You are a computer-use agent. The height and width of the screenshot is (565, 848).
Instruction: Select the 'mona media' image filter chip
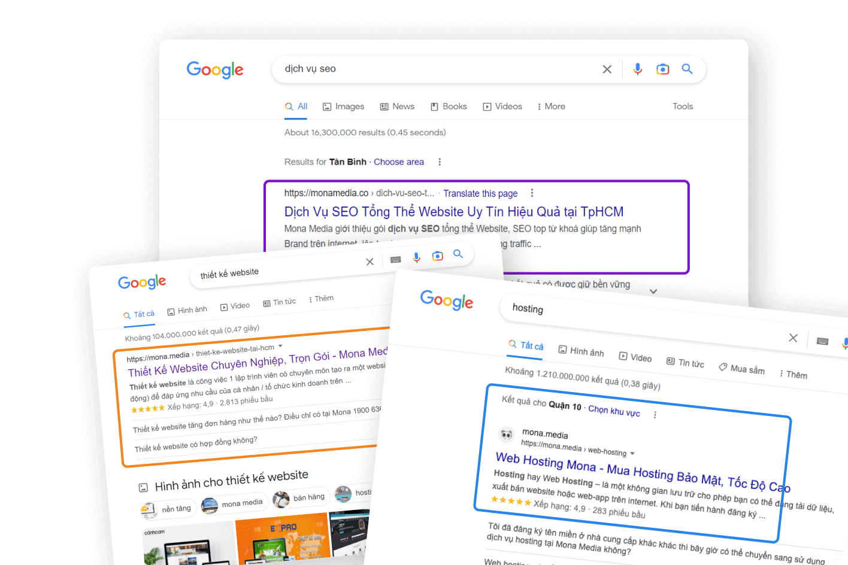[x=233, y=504]
